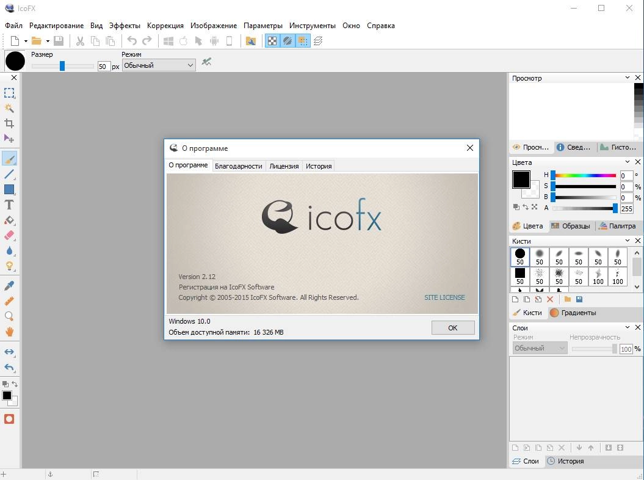This screenshot has width=644, height=480.
Task: Click the Кисти list scroll down arrow
Action: 637,287
